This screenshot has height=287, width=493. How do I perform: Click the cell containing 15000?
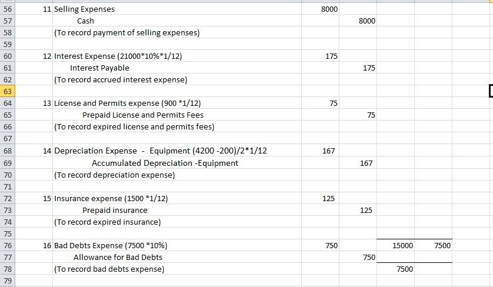tap(395, 245)
